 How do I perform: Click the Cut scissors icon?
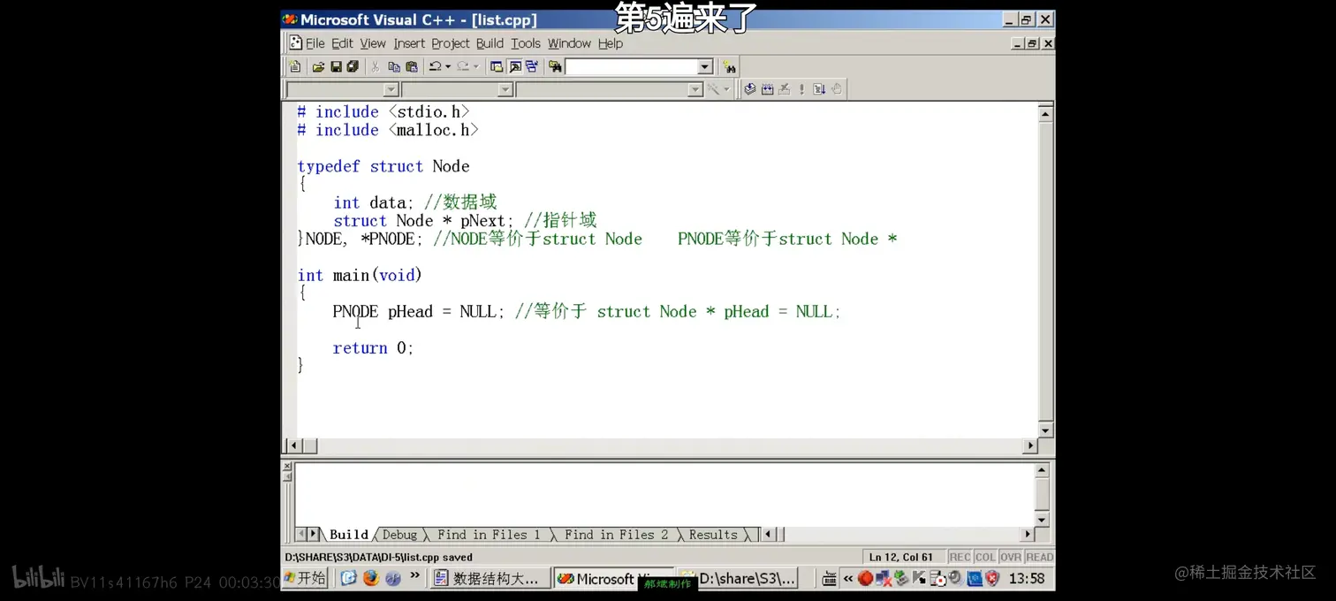point(375,66)
